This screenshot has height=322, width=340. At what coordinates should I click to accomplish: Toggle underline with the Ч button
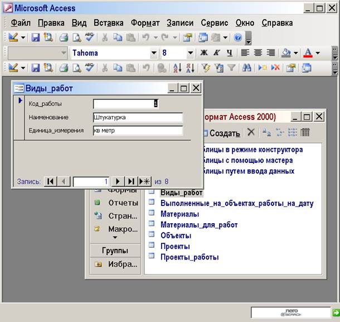(x=230, y=53)
